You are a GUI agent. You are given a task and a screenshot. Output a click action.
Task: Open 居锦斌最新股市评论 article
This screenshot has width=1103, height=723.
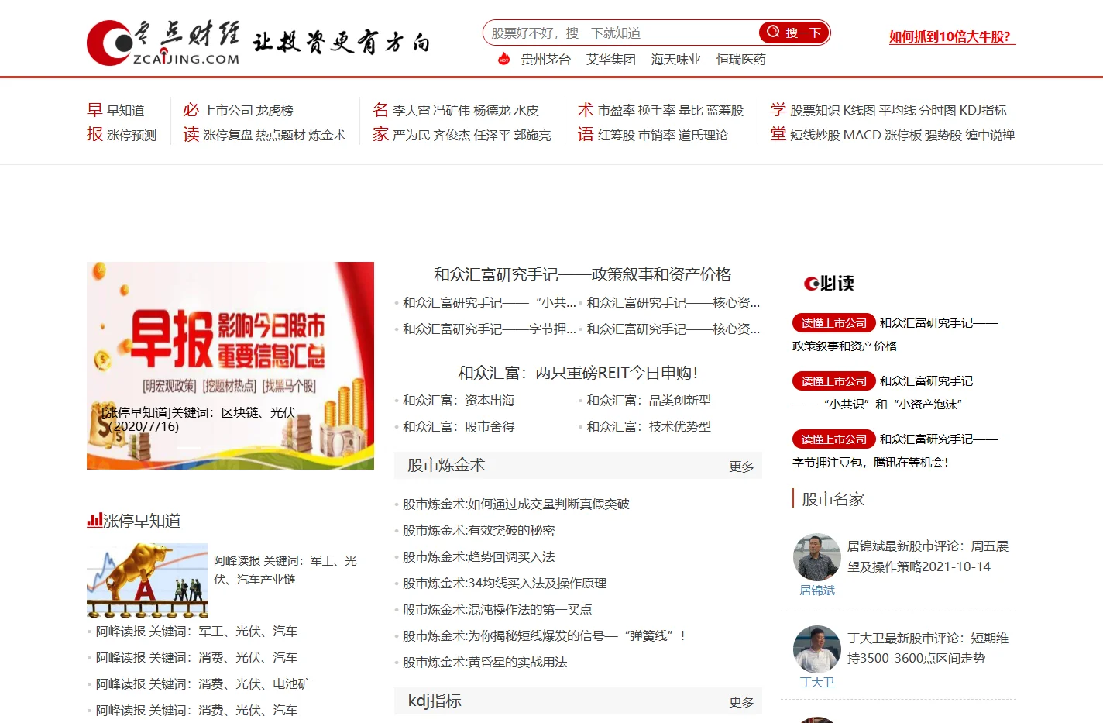(x=928, y=556)
